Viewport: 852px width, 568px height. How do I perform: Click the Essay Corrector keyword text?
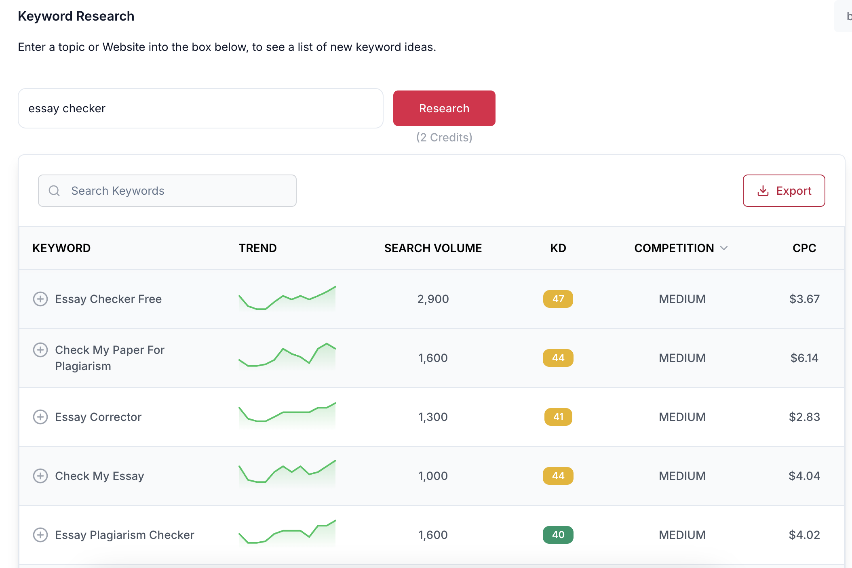click(x=98, y=417)
